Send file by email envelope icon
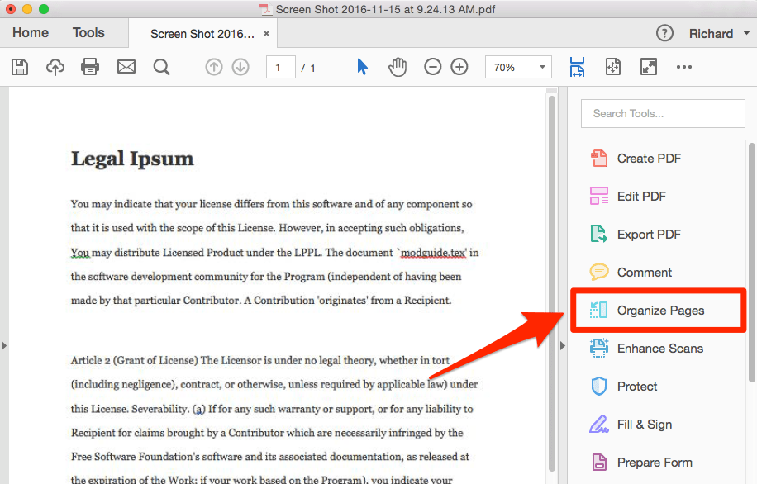Viewport: 757px width, 484px height. coord(126,68)
